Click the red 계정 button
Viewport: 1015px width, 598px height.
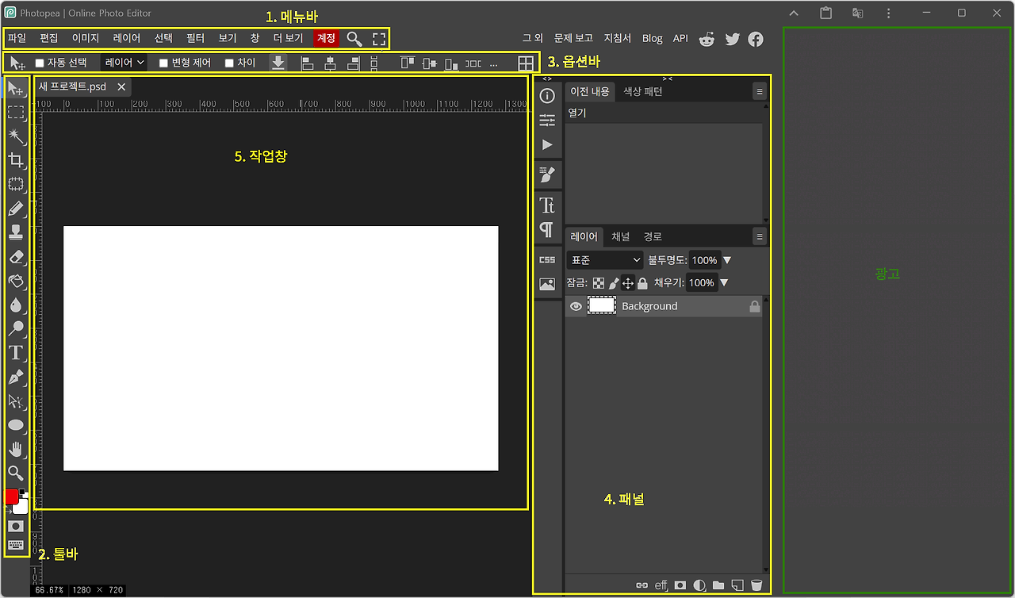326,38
